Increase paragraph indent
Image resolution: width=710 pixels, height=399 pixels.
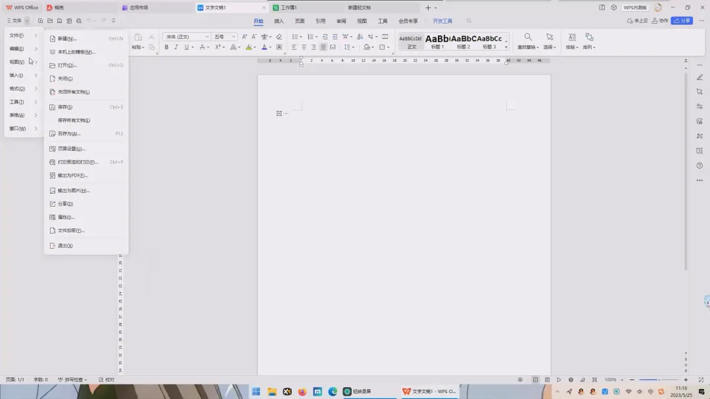click(x=335, y=37)
